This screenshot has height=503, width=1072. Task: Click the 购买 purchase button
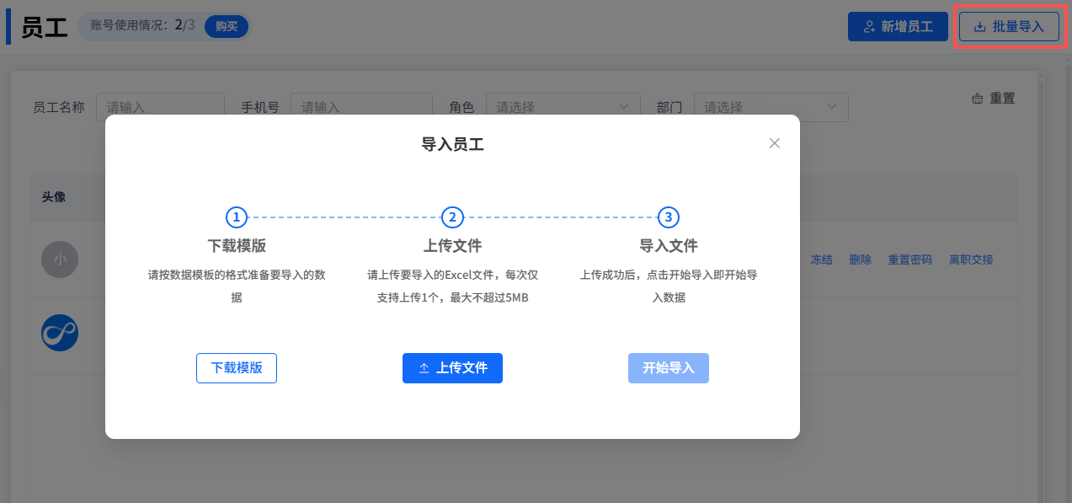pos(226,26)
